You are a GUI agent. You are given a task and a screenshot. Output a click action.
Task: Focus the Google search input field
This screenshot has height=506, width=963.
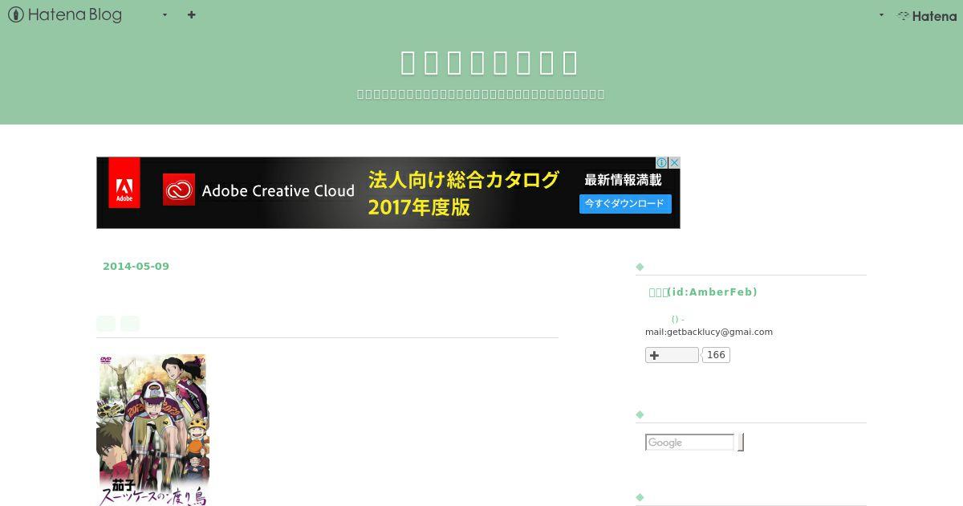[x=690, y=443]
